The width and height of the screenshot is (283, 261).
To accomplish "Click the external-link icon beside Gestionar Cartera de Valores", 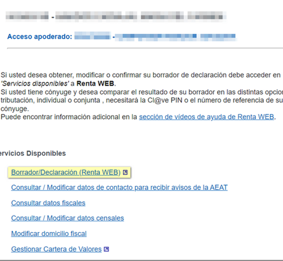I will click(x=106, y=249).
